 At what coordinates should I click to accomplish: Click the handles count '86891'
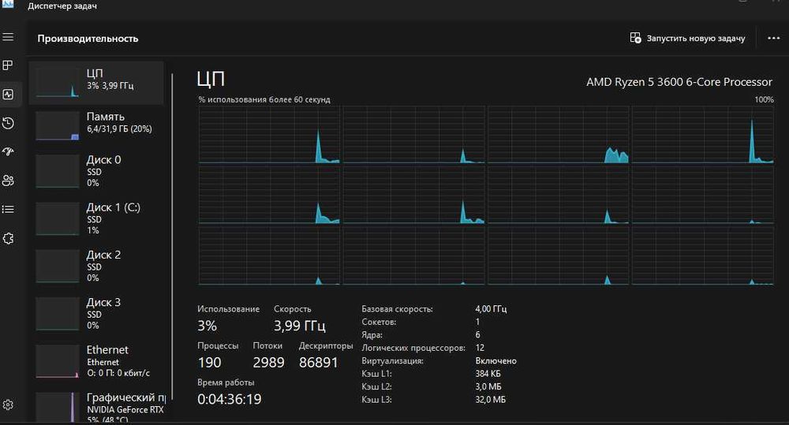coord(319,363)
